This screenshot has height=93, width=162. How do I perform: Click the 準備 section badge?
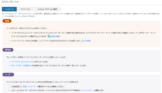7,21
